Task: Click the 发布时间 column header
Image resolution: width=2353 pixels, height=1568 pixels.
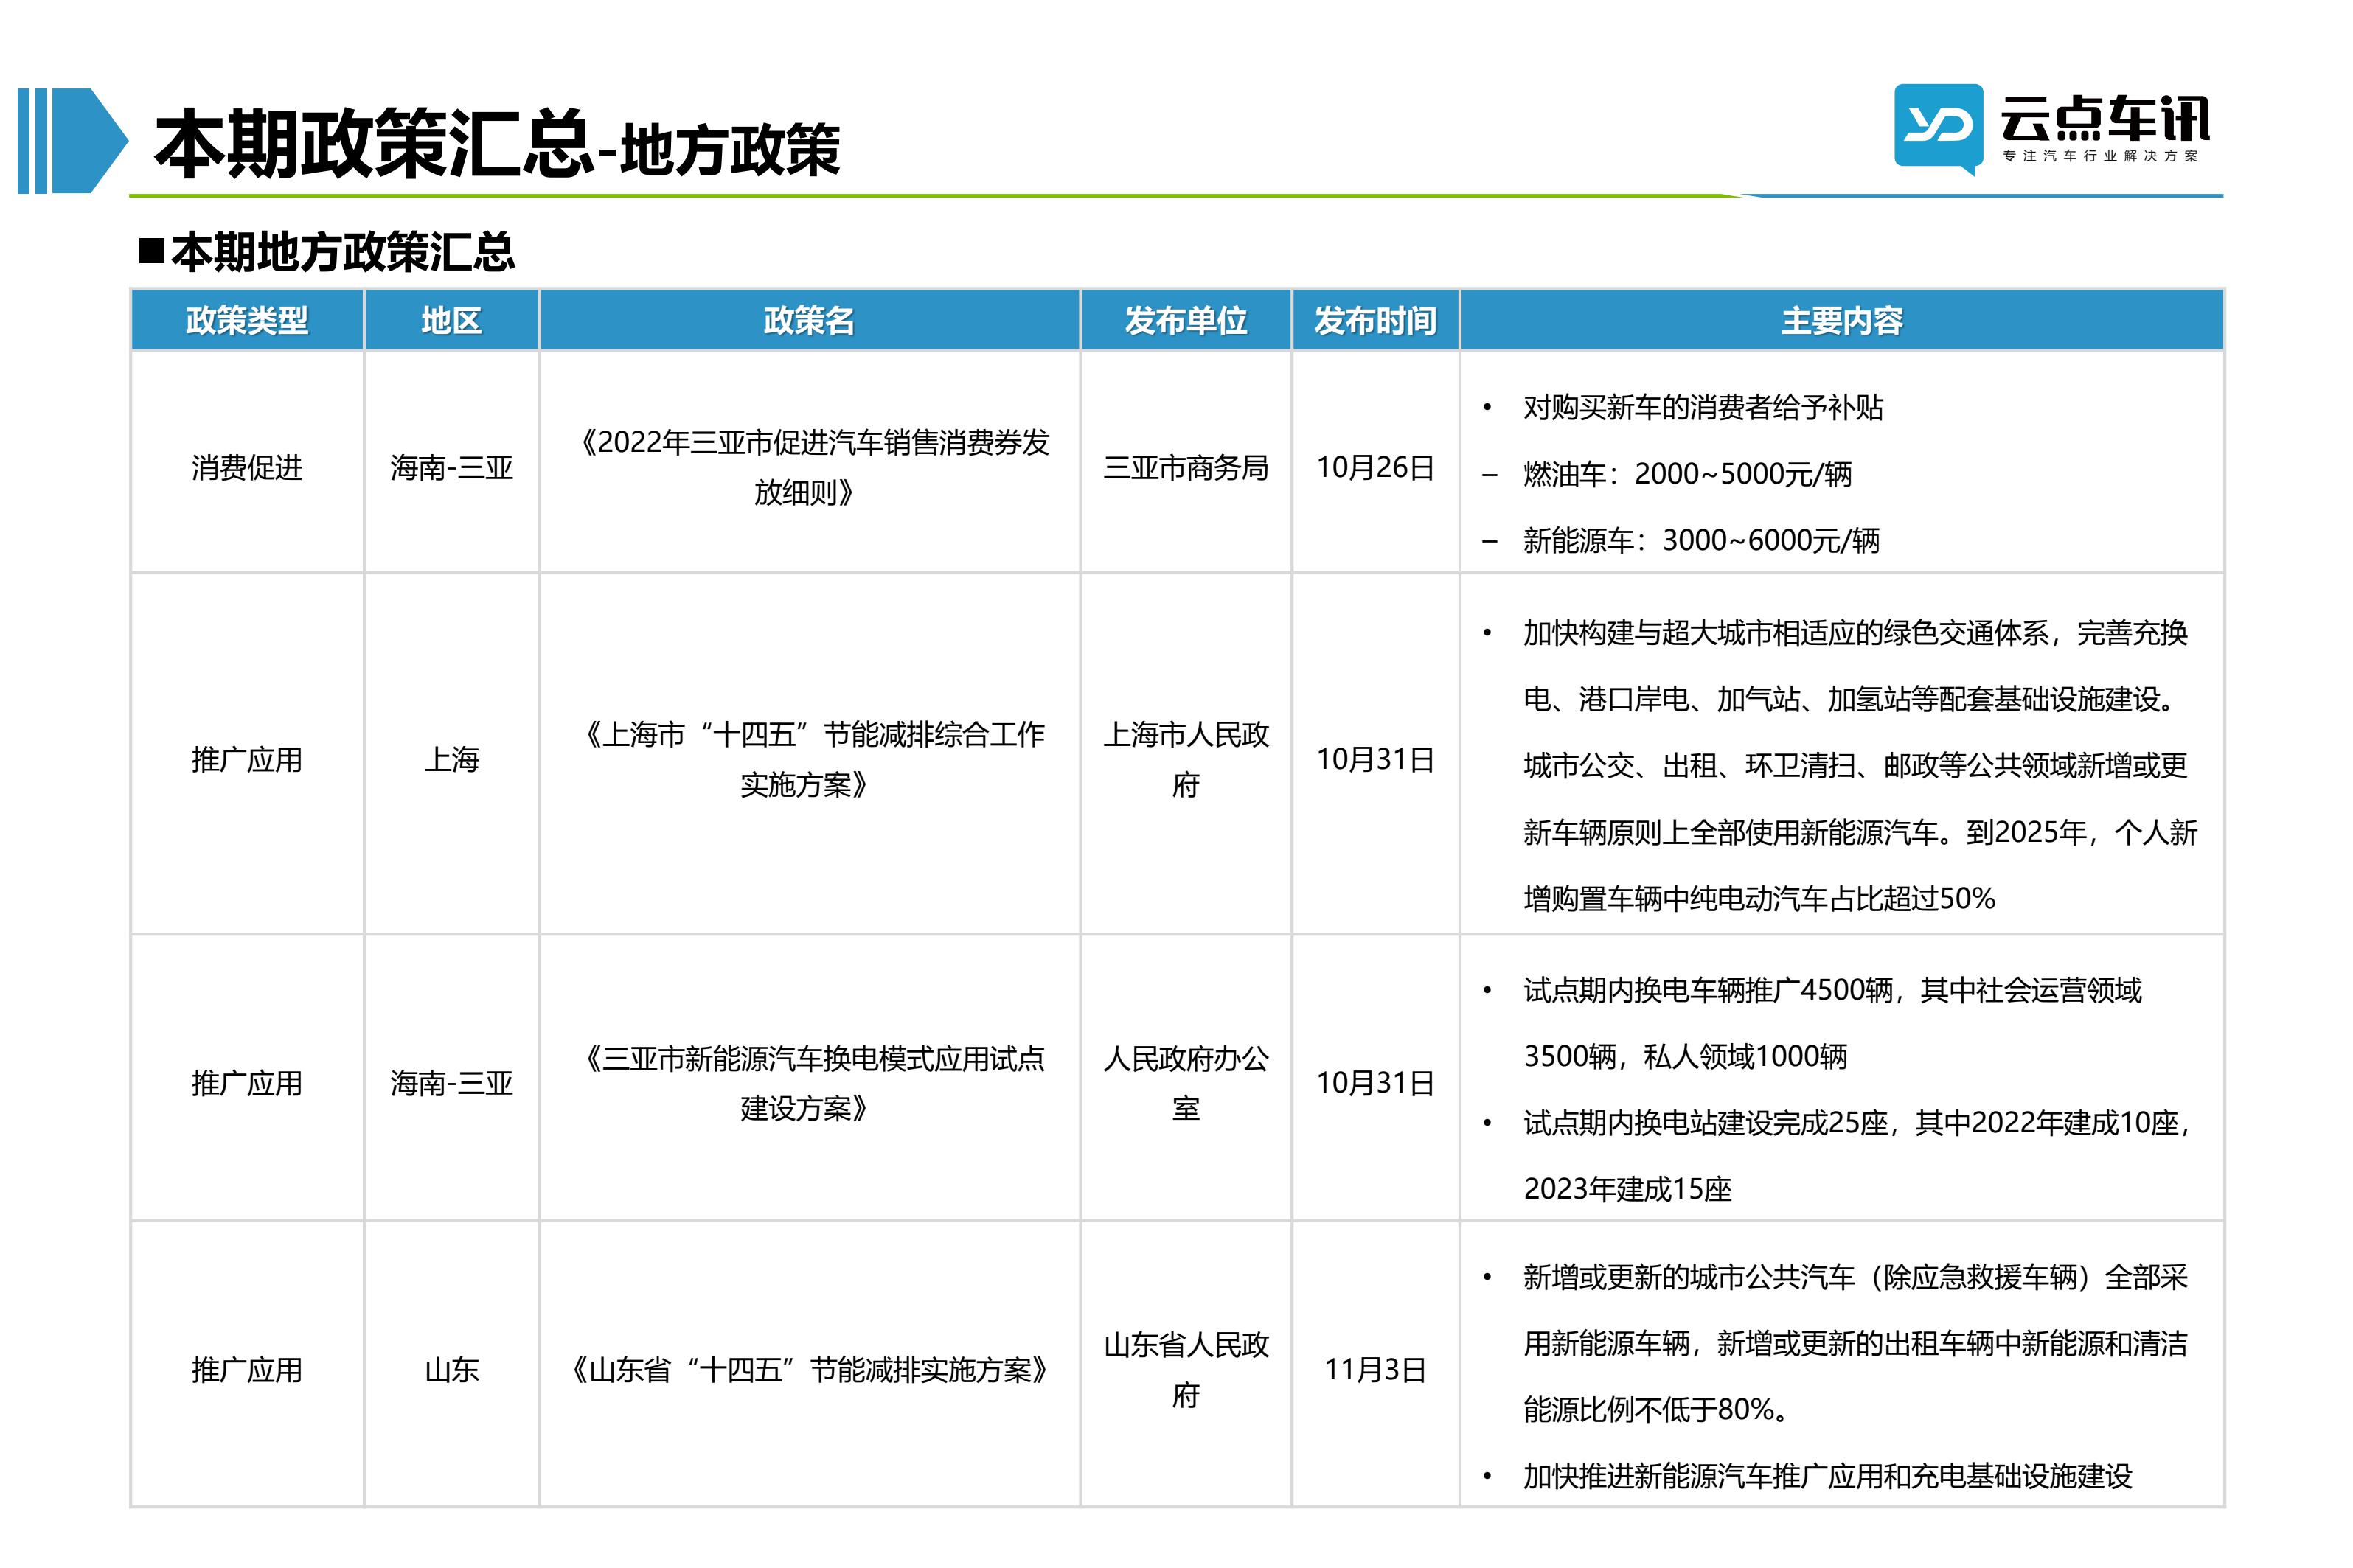Action: click(1375, 320)
